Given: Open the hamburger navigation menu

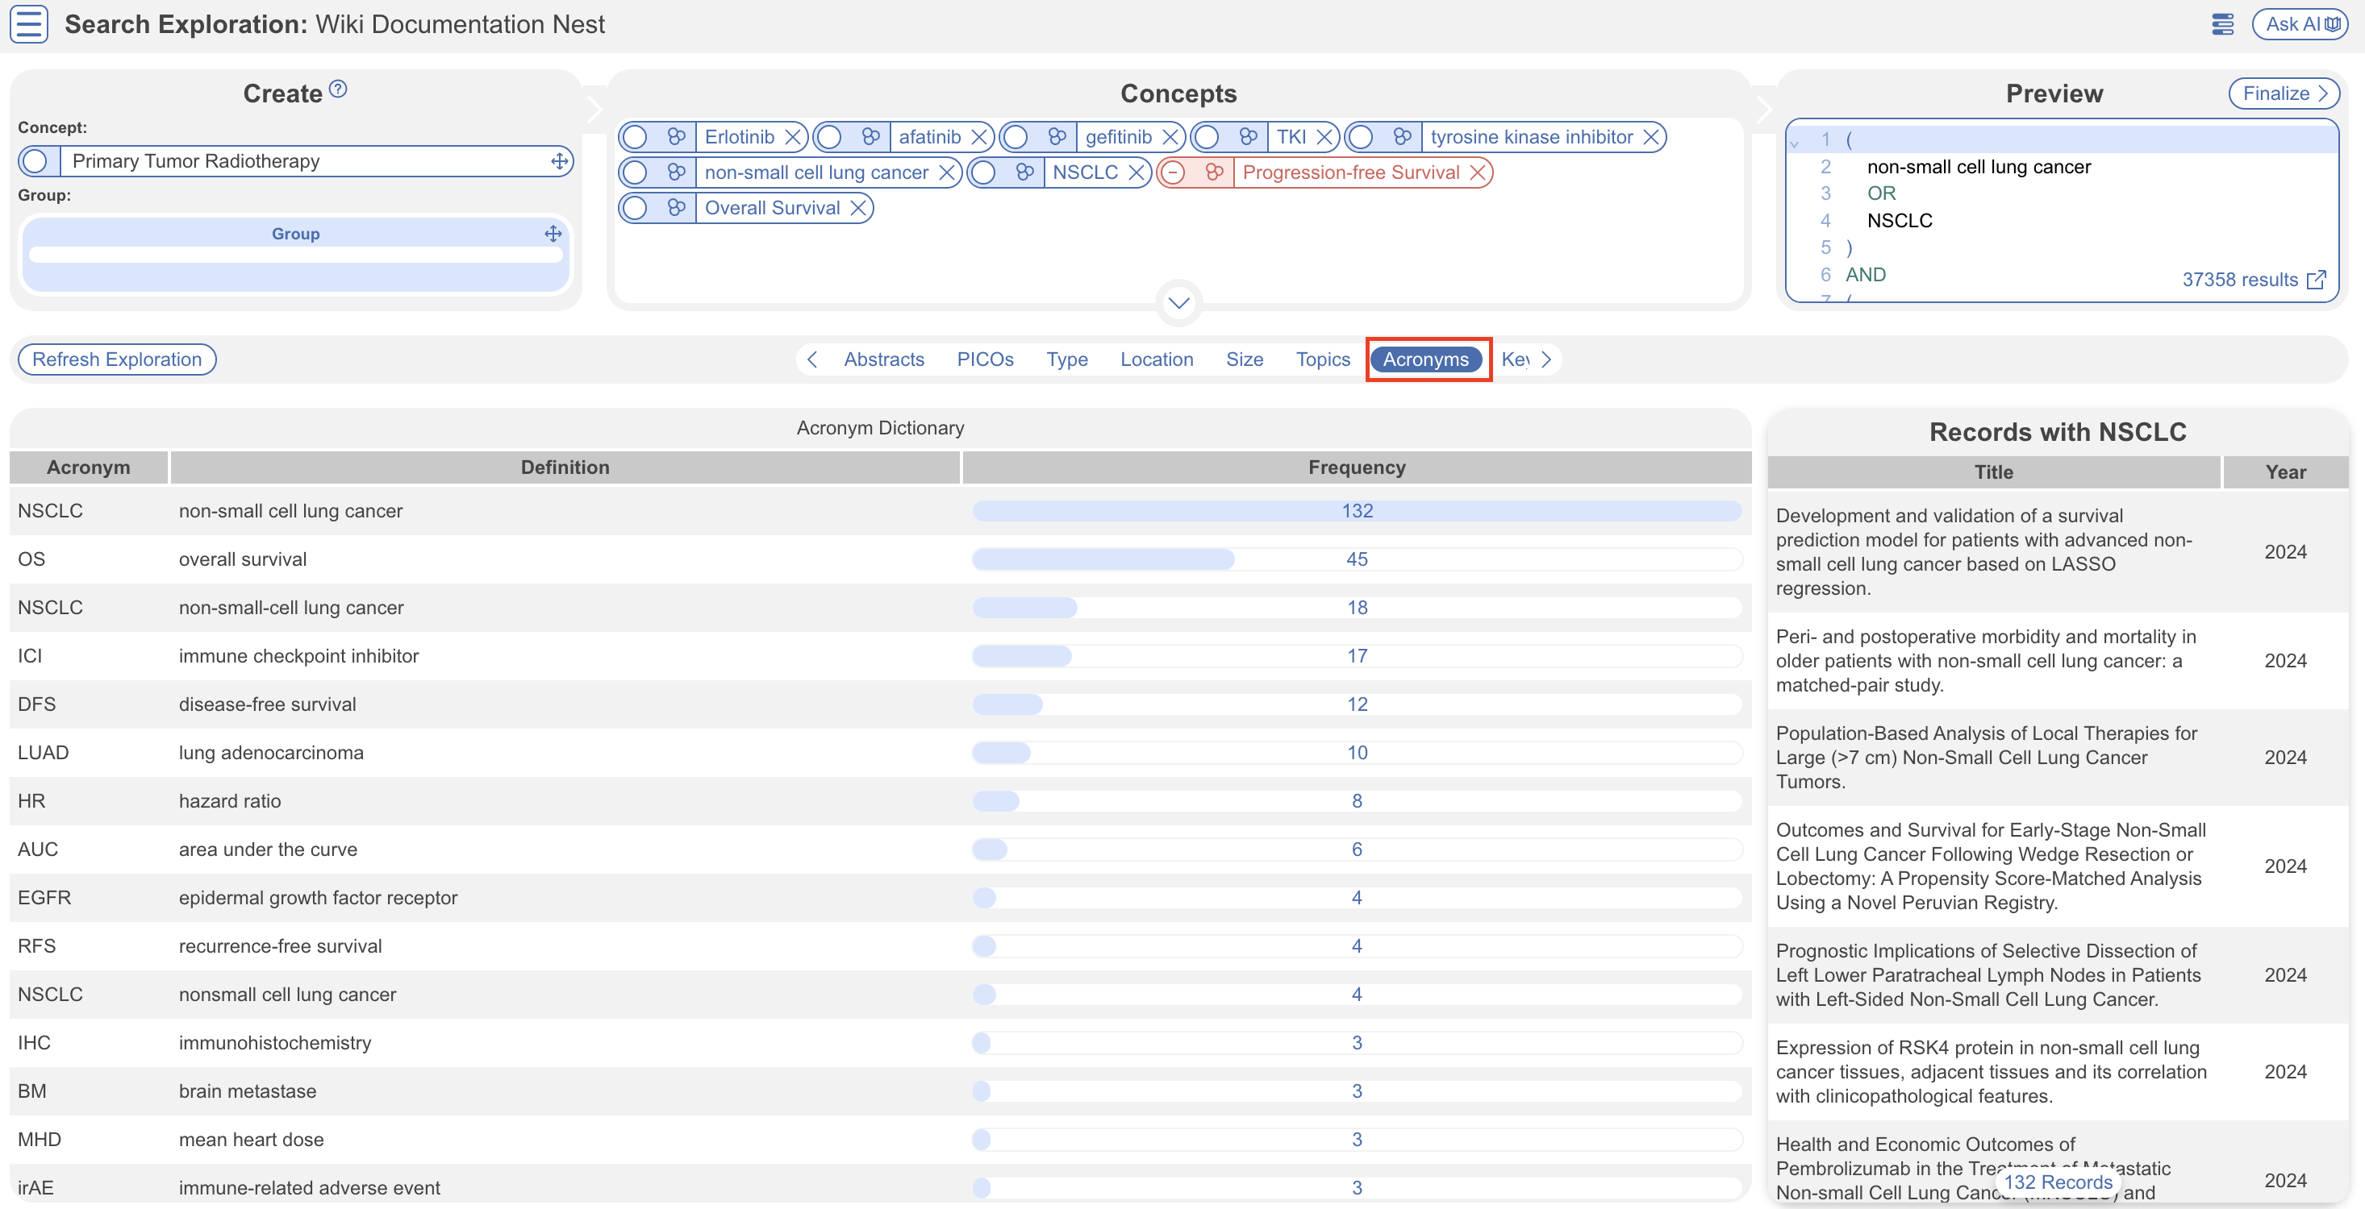Looking at the screenshot, I should pos(28,24).
